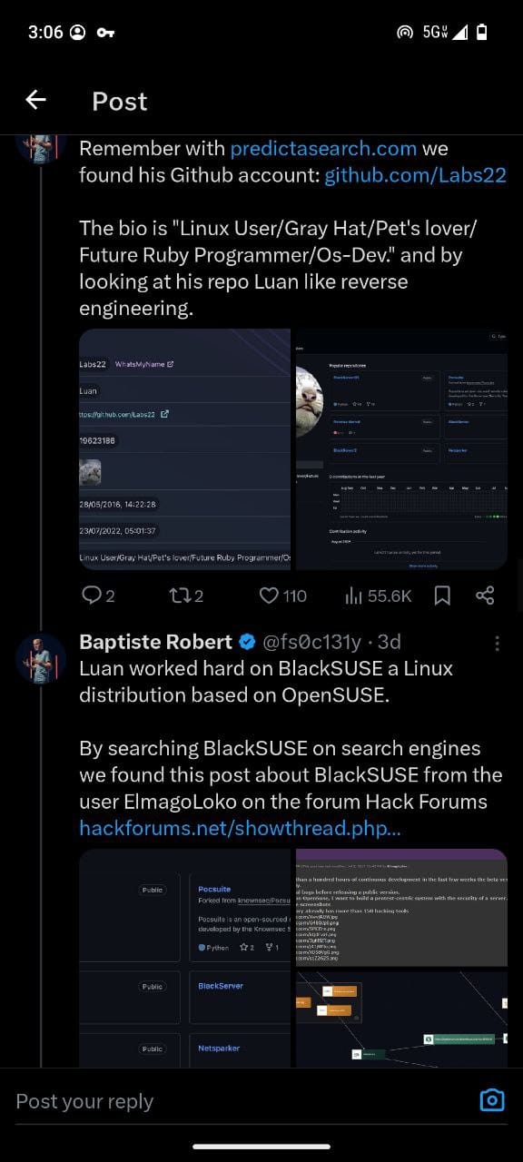Open the github.com/Labs22 link
The width and height of the screenshot is (523, 1162).
click(x=415, y=175)
